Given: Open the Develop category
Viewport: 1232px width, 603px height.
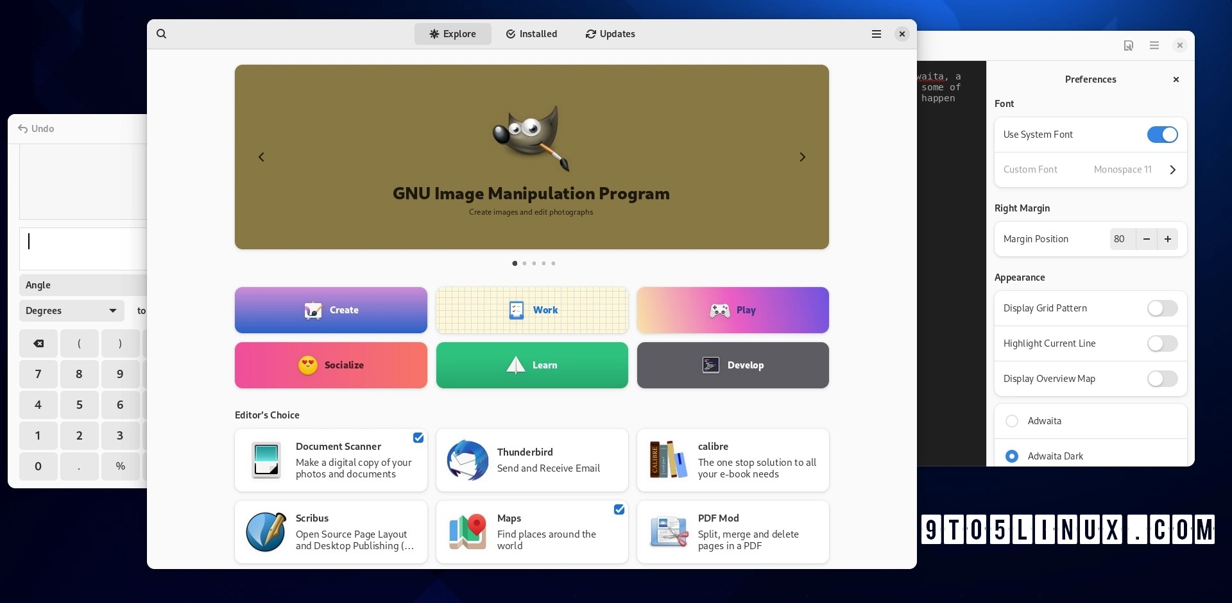Looking at the screenshot, I should tap(733, 365).
